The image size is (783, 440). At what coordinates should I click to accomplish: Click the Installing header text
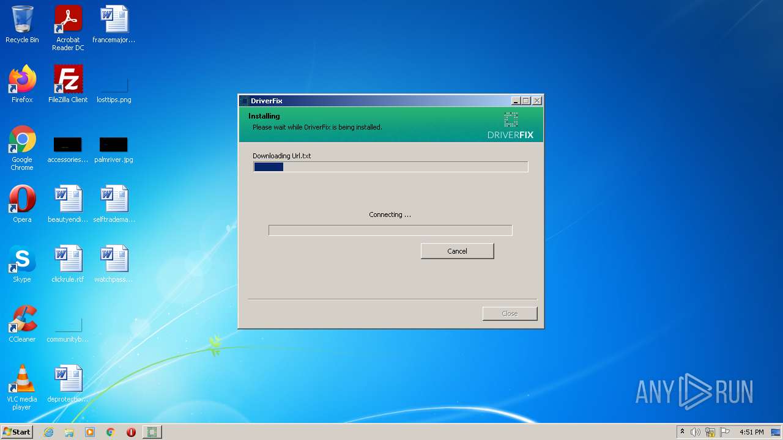pos(264,116)
